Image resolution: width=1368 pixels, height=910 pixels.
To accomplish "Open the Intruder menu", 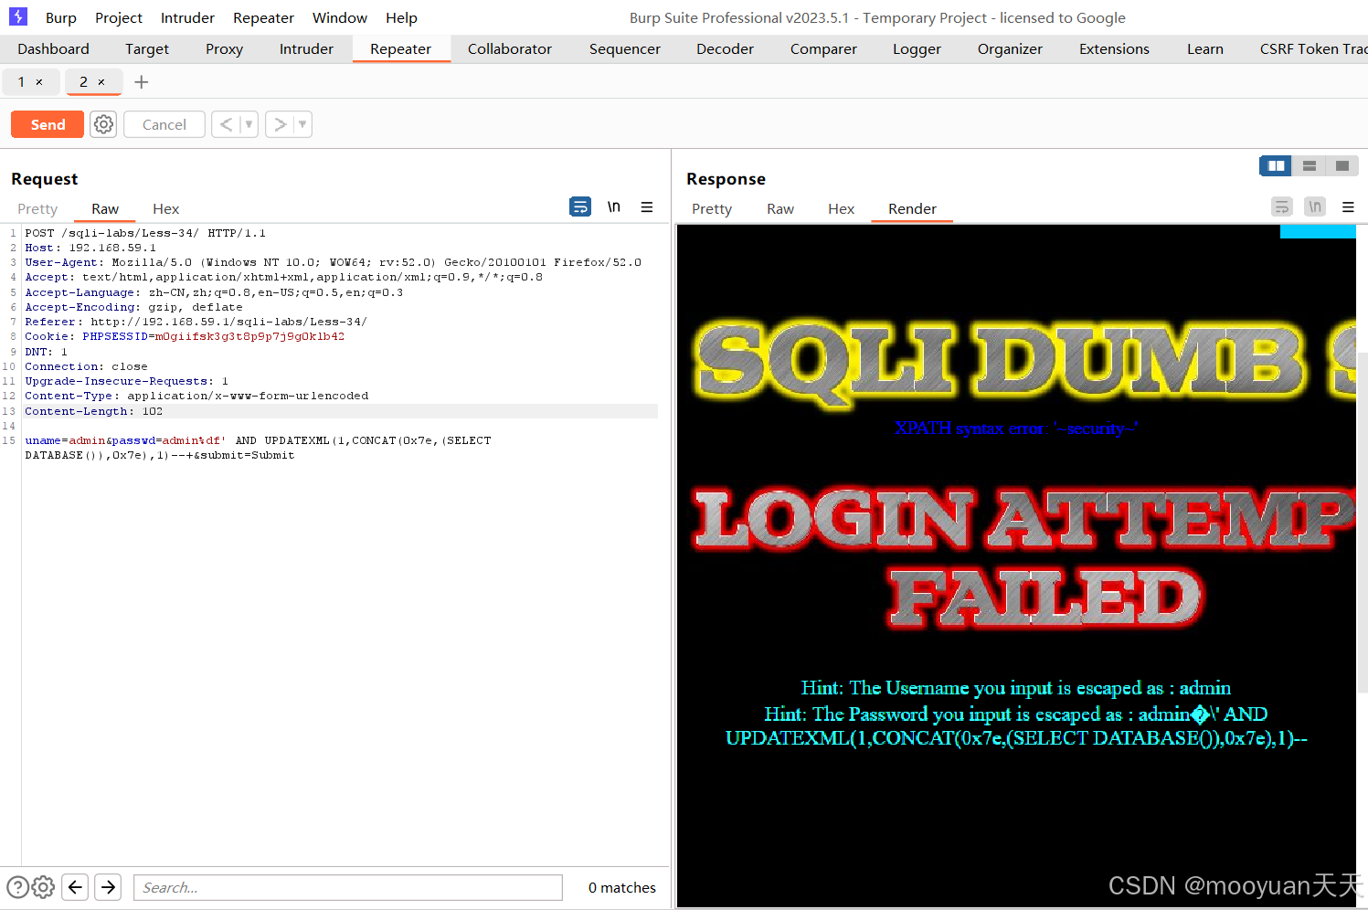I will coord(187,17).
